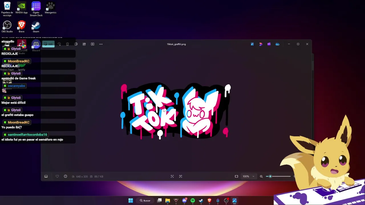Click the Buscar search box in taskbar
This screenshot has height=205, width=365.
pos(145,200)
